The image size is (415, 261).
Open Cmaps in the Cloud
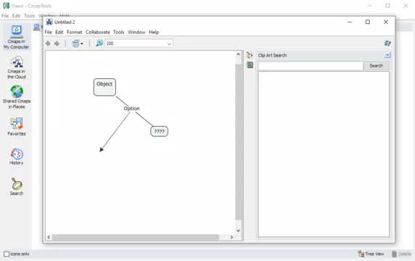[x=17, y=67]
